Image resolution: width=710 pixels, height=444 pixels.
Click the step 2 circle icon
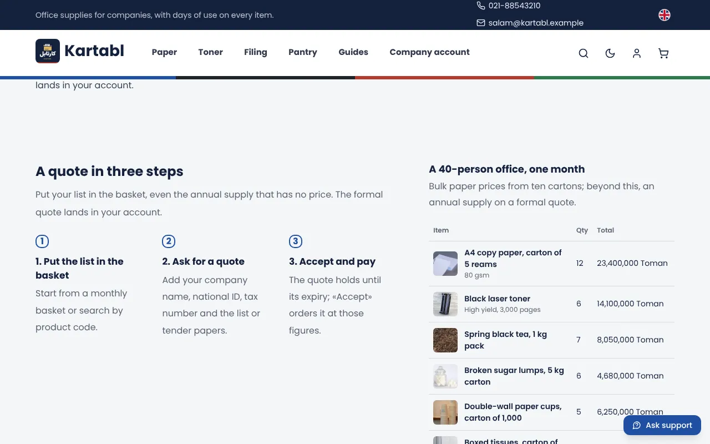coord(169,241)
